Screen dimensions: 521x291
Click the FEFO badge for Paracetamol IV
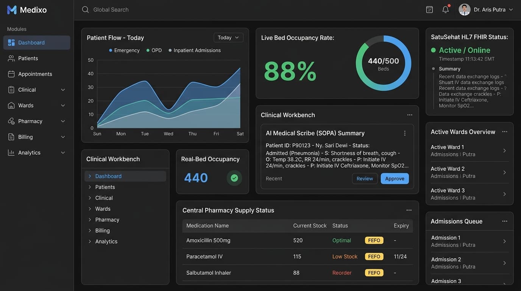click(x=374, y=257)
